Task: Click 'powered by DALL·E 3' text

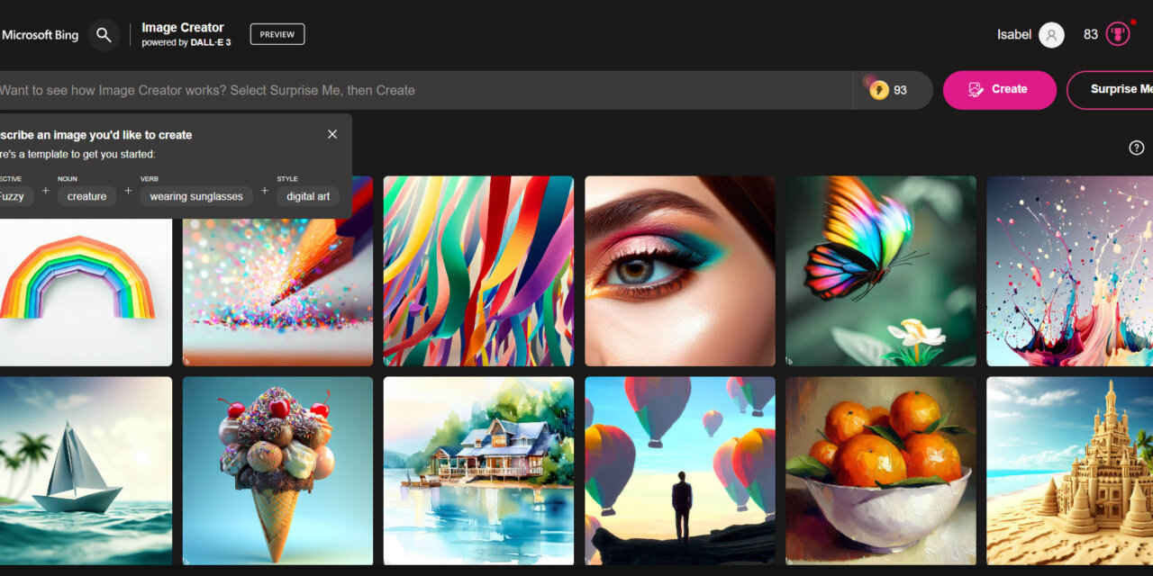Action: (x=186, y=42)
